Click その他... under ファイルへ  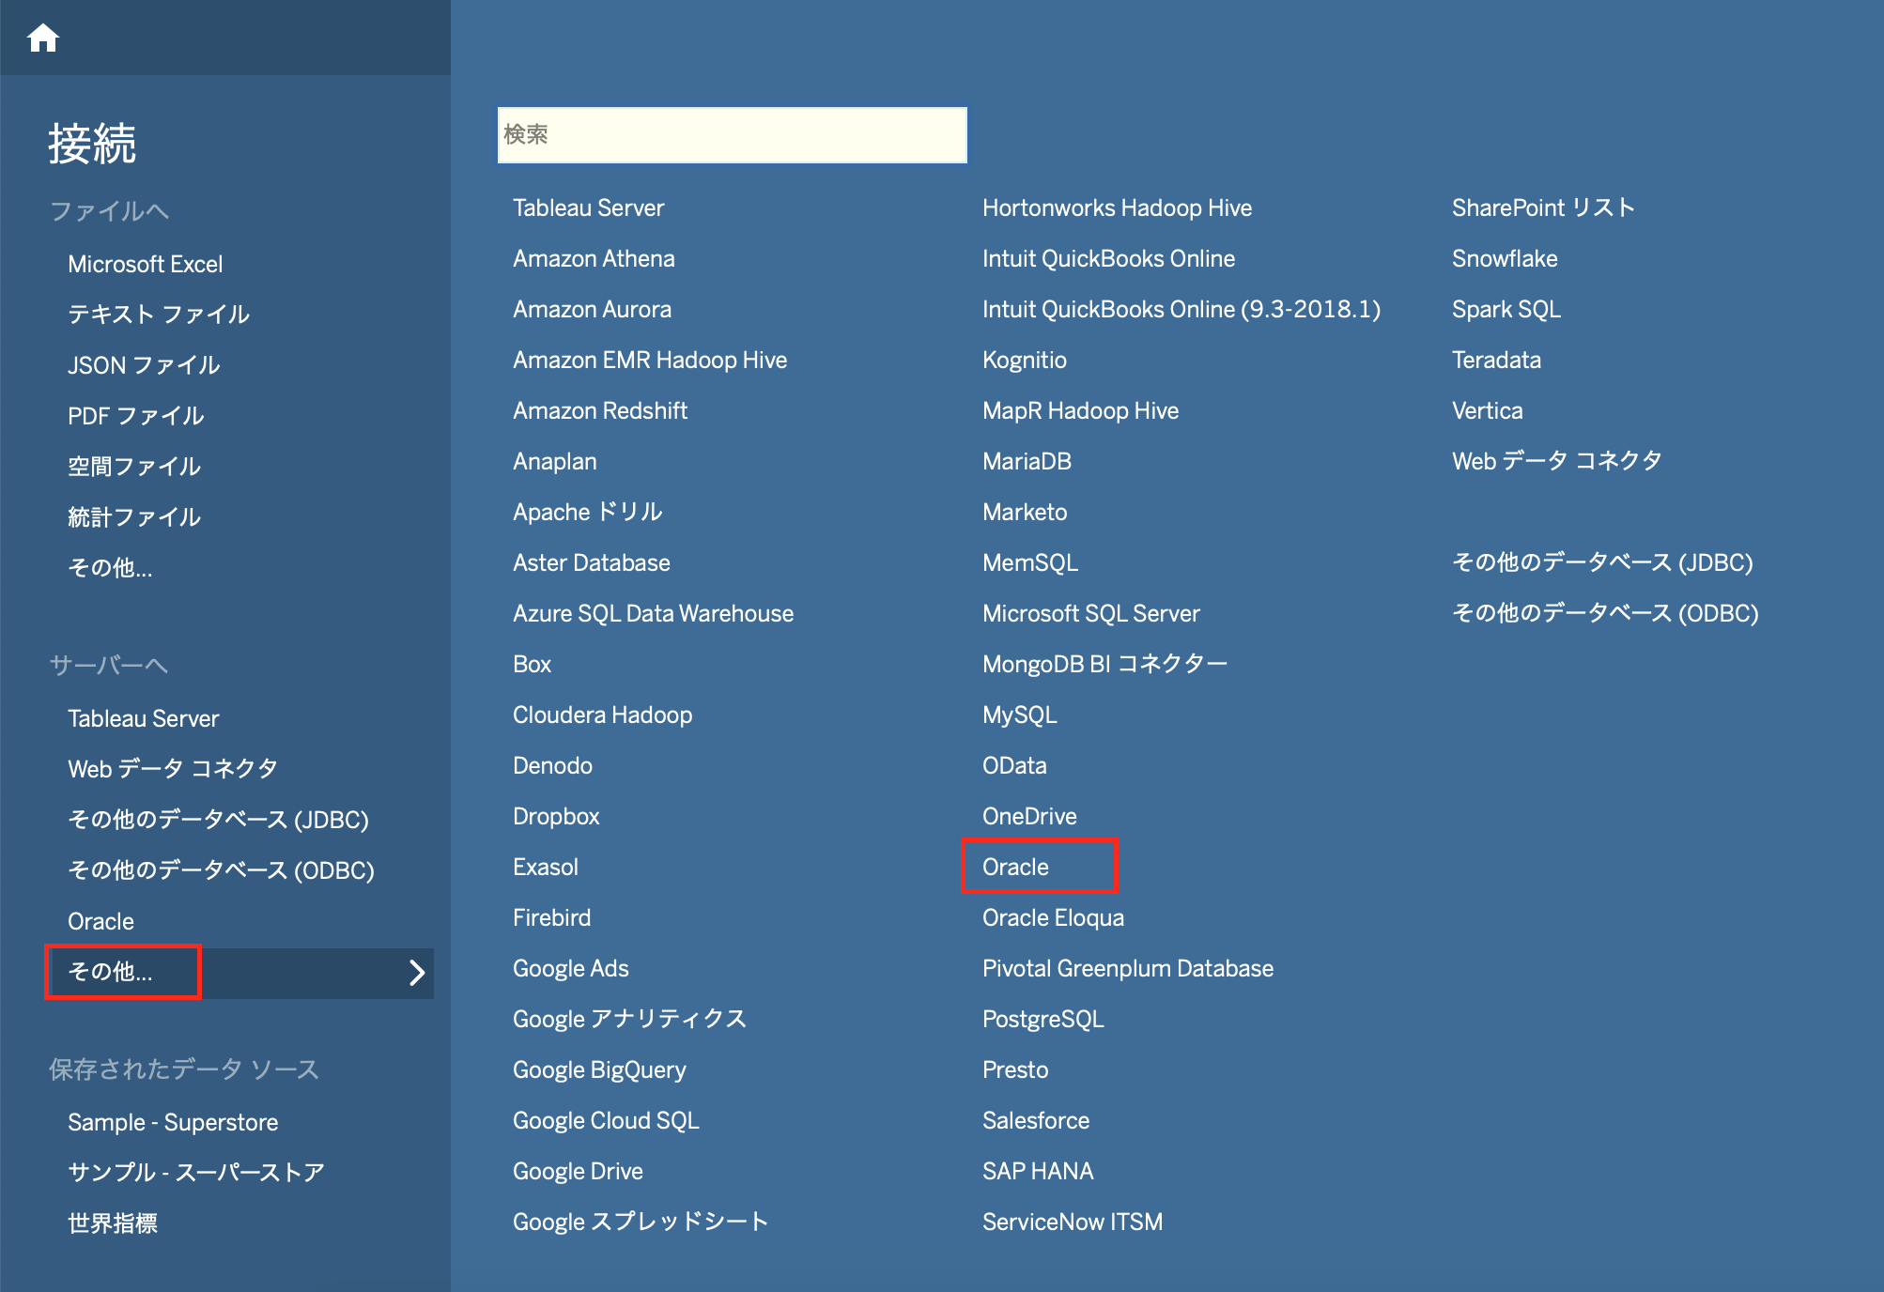pyautogui.click(x=110, y=568)
